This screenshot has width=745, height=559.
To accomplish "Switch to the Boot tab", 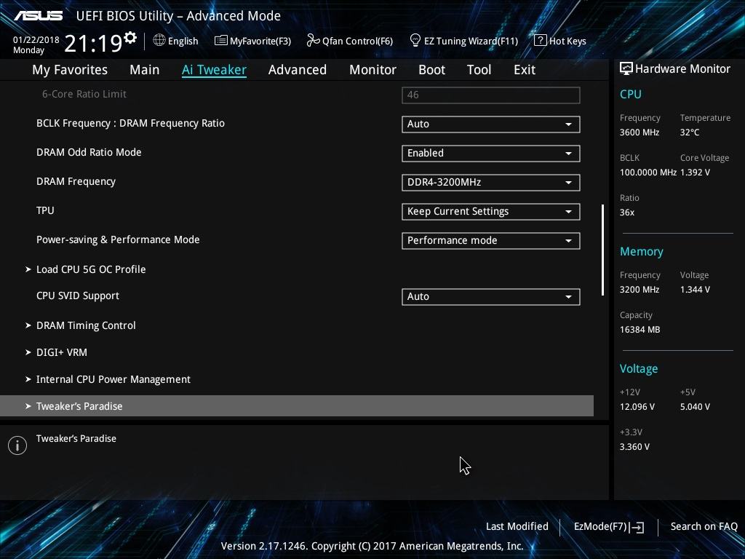I will [x=431, y=70].
